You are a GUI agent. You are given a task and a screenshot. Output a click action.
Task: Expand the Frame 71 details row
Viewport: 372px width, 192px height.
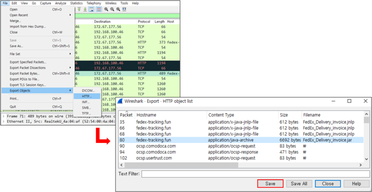[3, 116]
